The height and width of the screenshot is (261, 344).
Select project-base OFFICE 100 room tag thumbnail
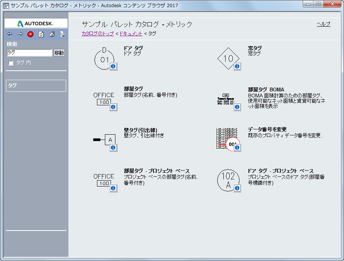103,180
